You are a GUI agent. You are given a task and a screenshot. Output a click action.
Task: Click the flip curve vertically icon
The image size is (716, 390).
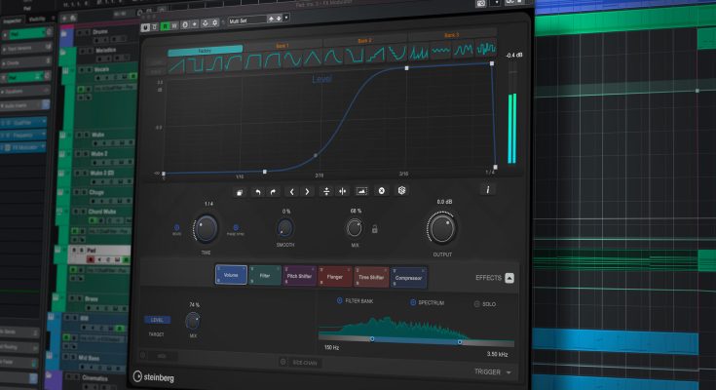pyautogui.click(x=326, y=191)
